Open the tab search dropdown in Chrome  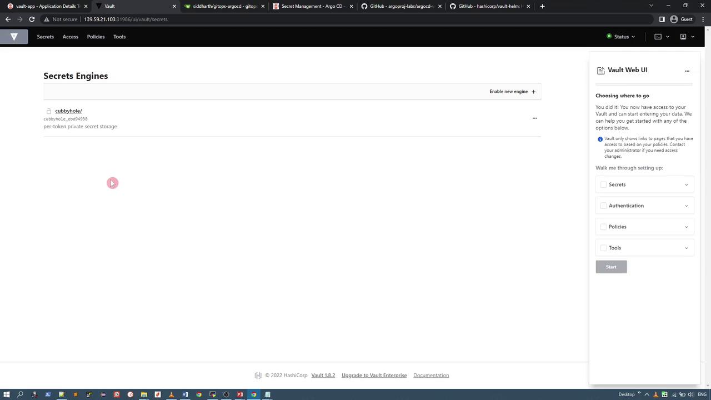point(652,6)
